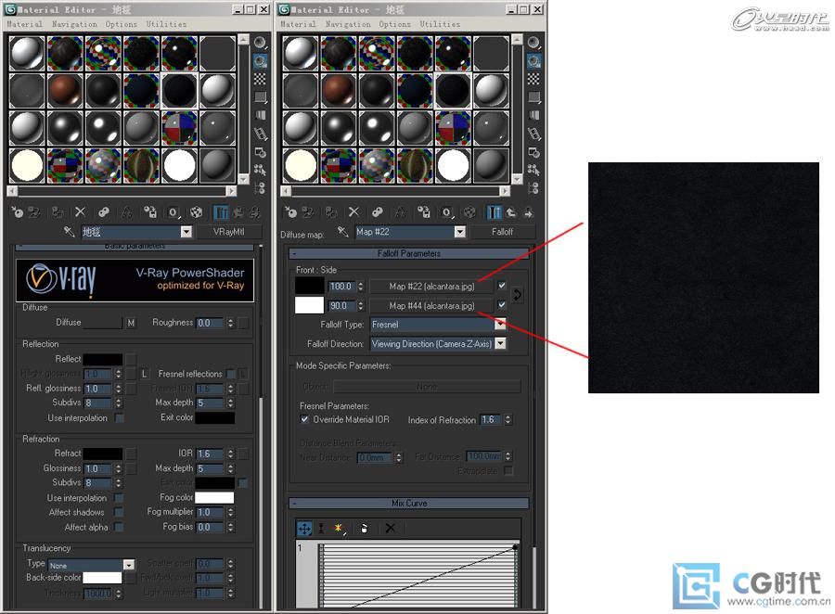Toggle Backlight icon in right editor side toolbar

(x=533, y=60)
